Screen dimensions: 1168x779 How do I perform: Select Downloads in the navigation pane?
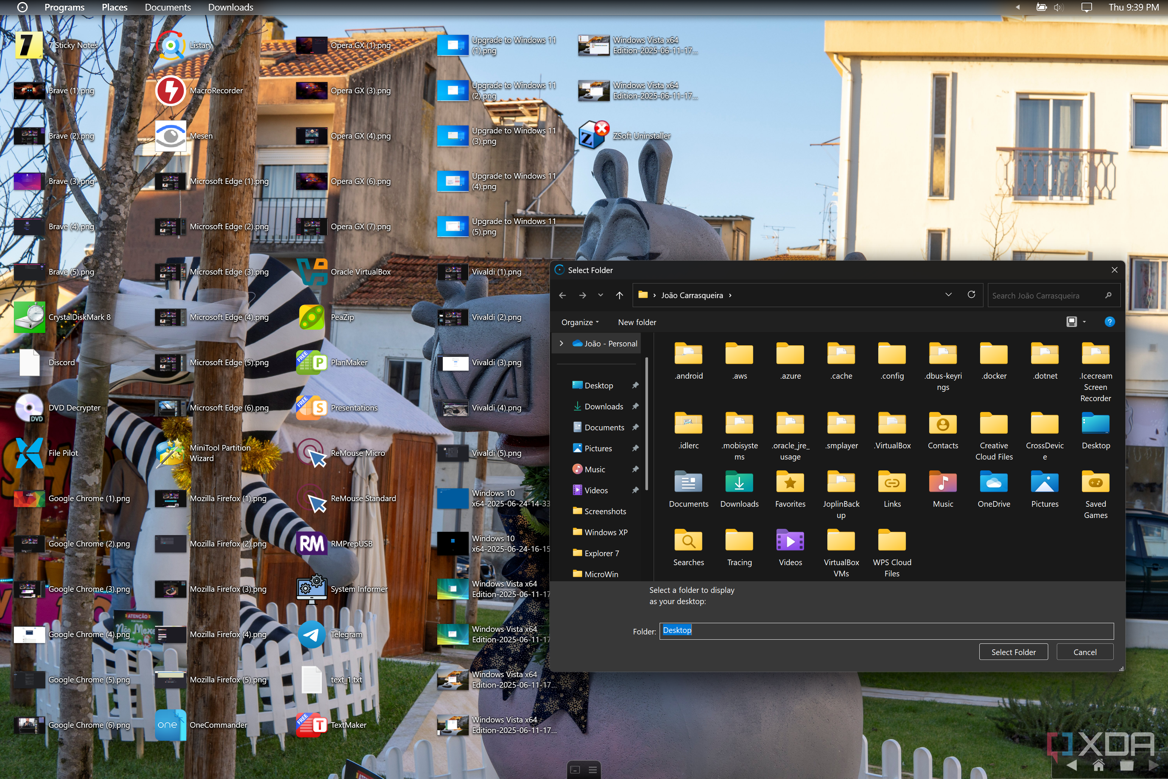[603, 406]
